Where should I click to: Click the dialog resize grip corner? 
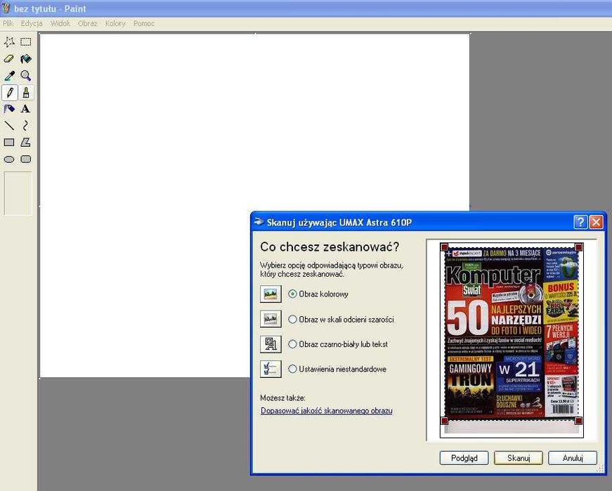tap(600, 469)
